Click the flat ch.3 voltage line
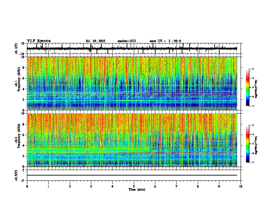 pyautogui.click(x=132, y=175)
